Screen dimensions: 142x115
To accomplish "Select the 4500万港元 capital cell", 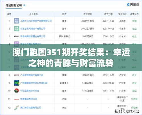I will pyautogui.click(x=88, y=91).
